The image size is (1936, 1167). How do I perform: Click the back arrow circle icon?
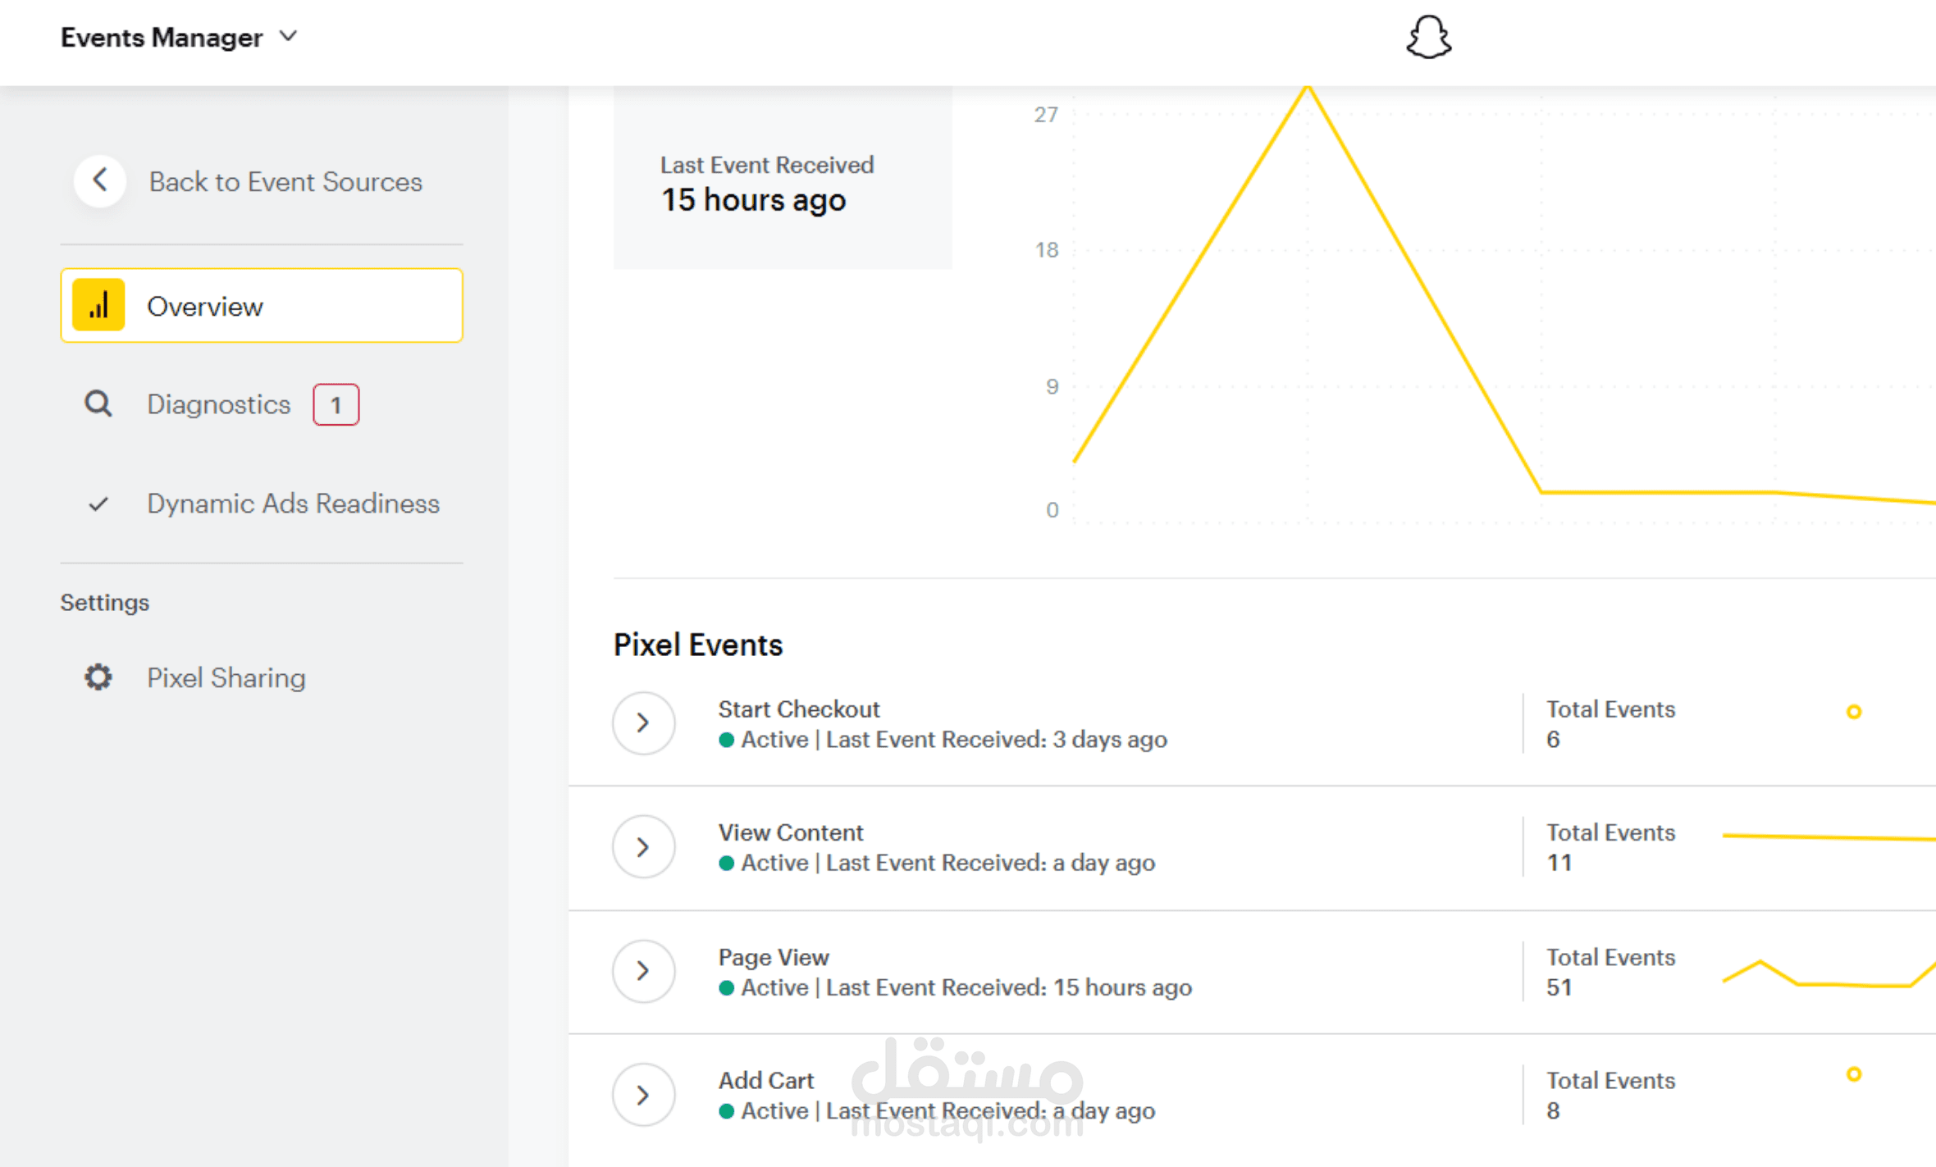coord(100,180)
